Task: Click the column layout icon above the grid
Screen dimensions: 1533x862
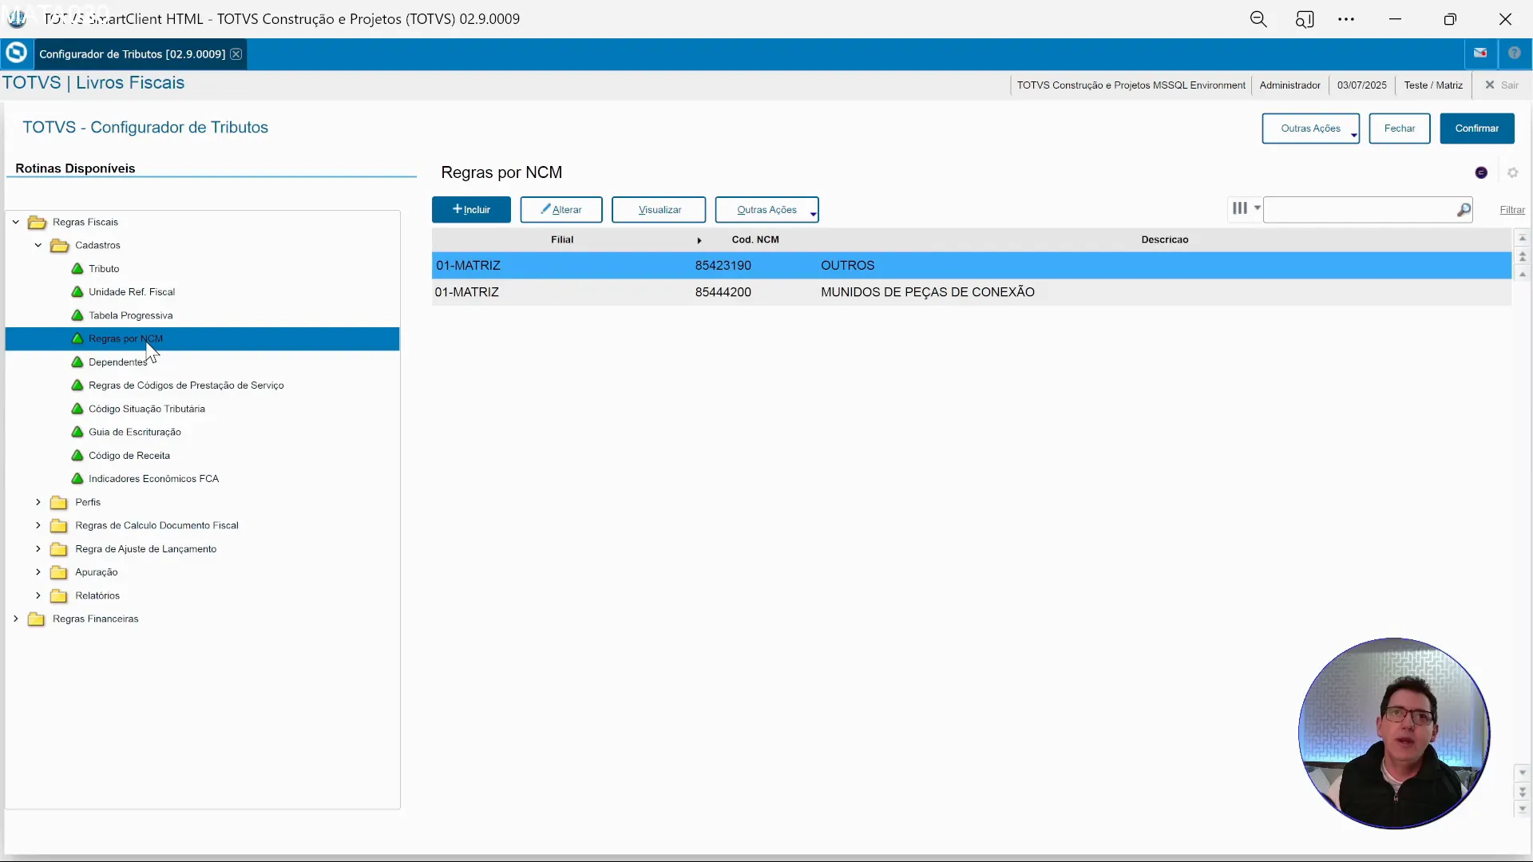Action: coord(1239,209)
